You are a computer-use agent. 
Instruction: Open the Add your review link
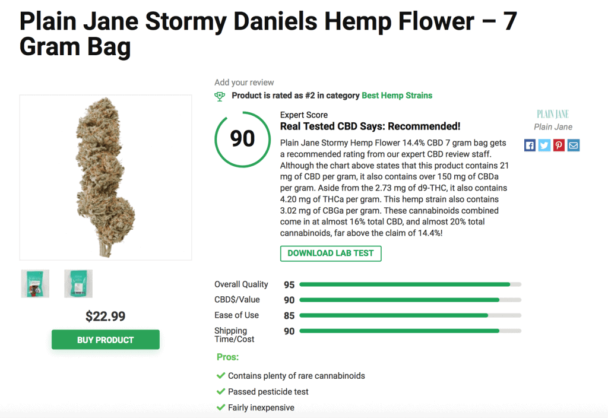pos(244,82)
